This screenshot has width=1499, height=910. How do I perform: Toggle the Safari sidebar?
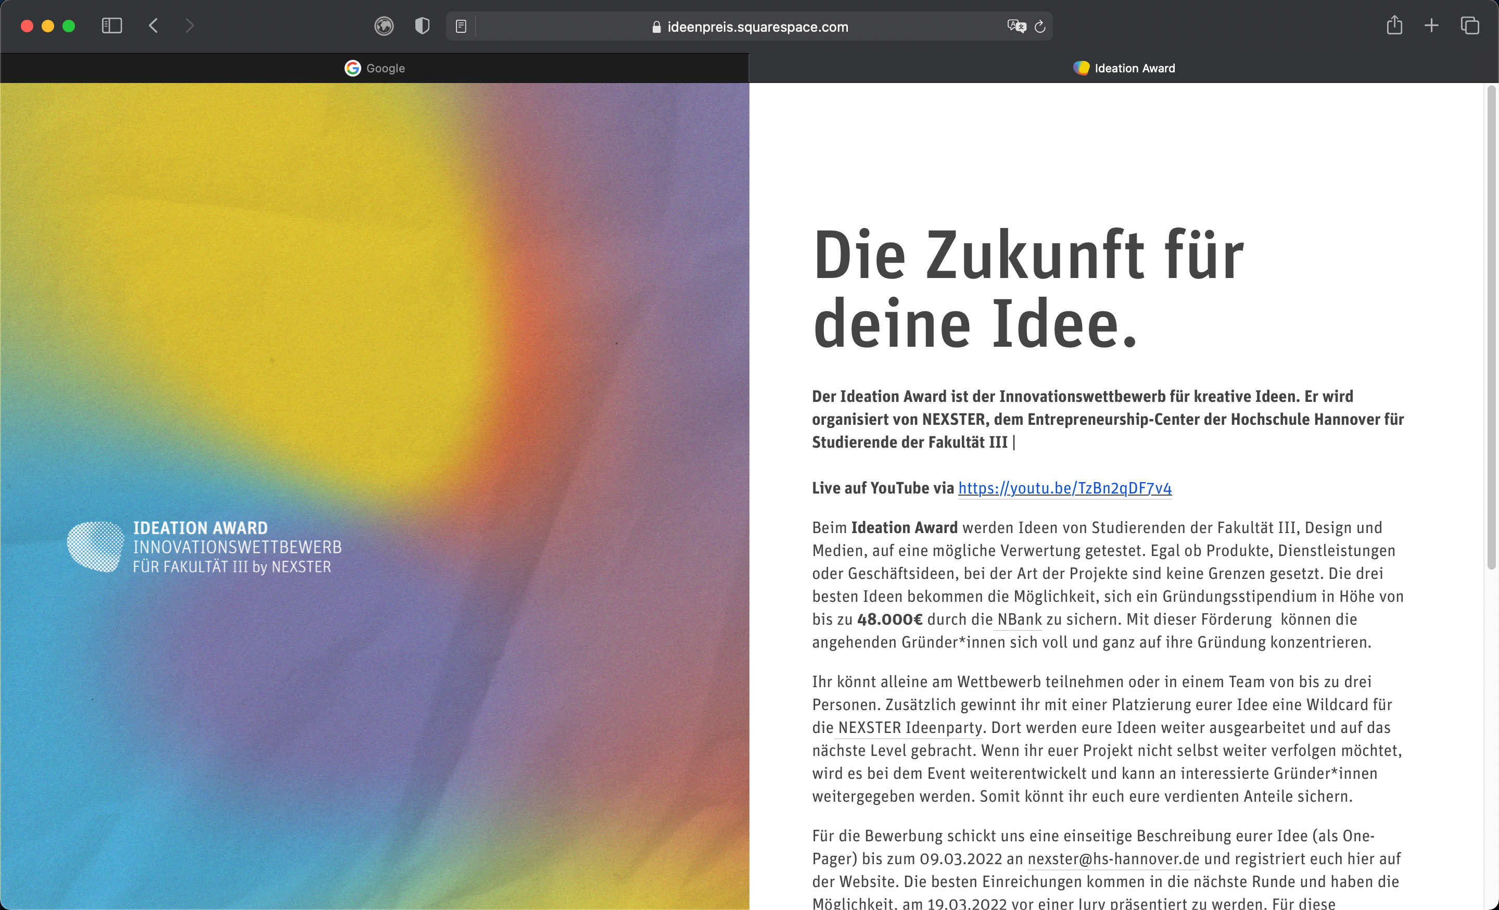tap(112, 26)
